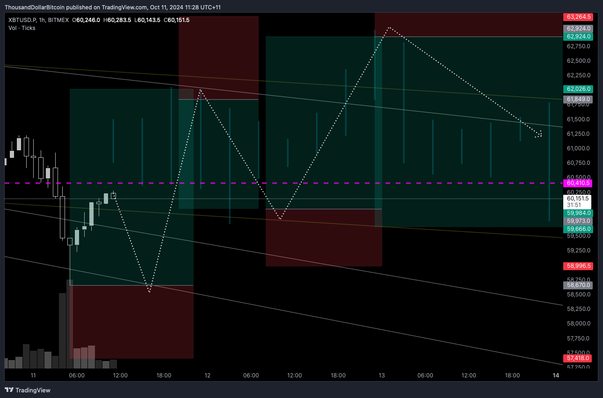Select the gray 62,924.0 price label

click(579, 29)
